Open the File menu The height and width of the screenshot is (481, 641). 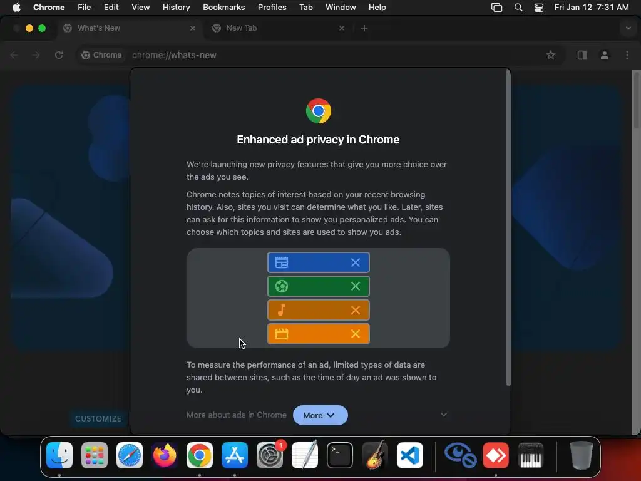(85, 8)
